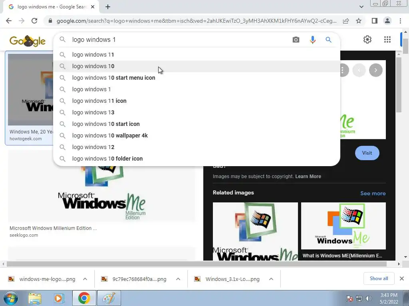Select 'logo windows 10 start menu icon' suggestion
The image size is (409, 306).
tap(197, 78)
